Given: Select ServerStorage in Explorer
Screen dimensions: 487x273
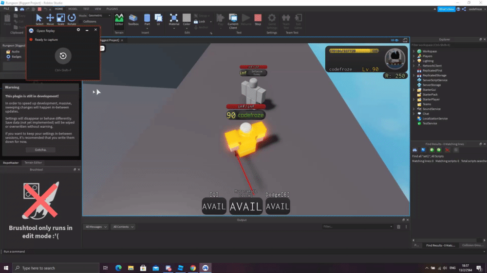Looking at the screenshot, I should click(431, 85).
